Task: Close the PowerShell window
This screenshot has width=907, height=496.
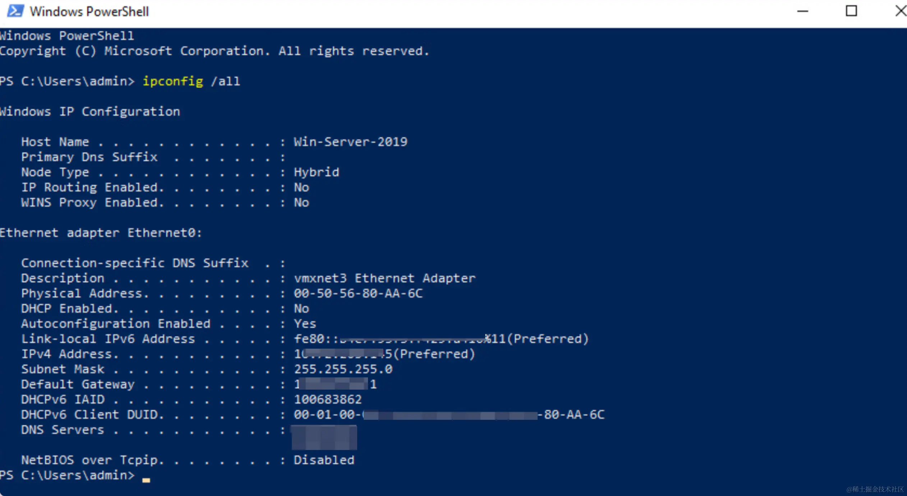Action: pyautogui.click(x=901, y=11)
